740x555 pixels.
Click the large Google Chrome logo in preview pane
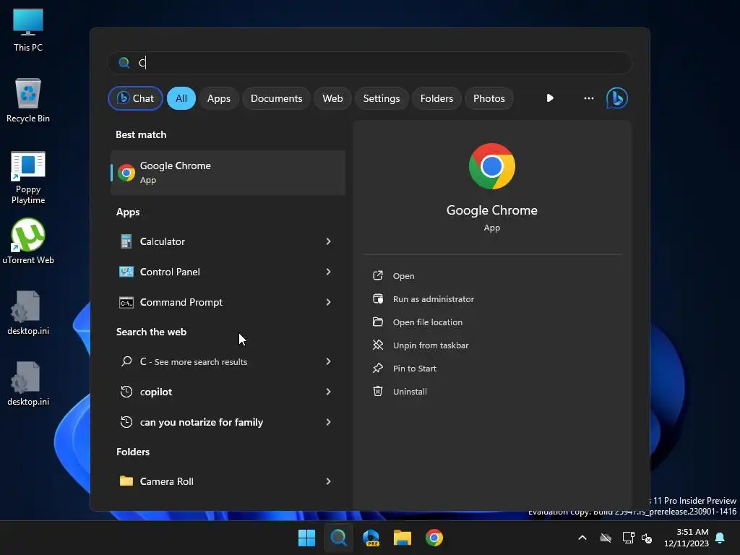tap(491, 166)
